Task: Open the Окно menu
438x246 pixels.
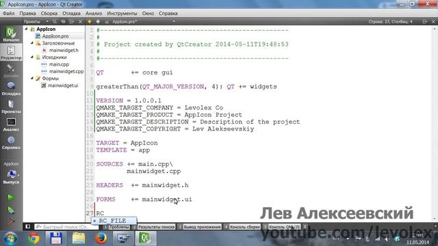Action: click(148, 13)
